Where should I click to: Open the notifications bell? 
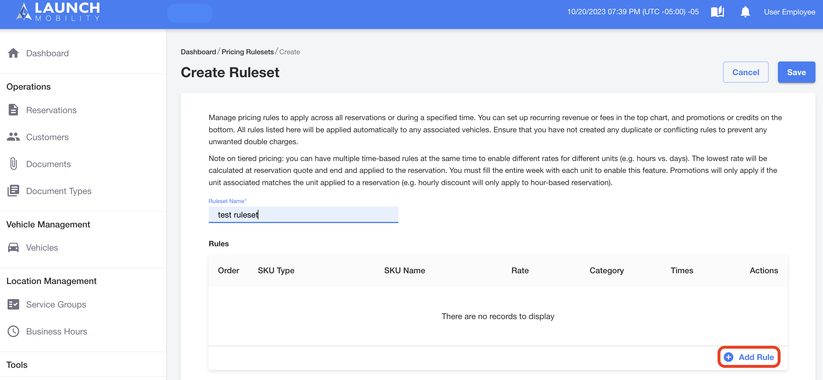745,12
